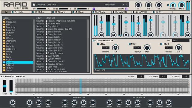192x108 pixels.
Task: Select the 5. Pluck layer tab
Action: tap(102, 12)
